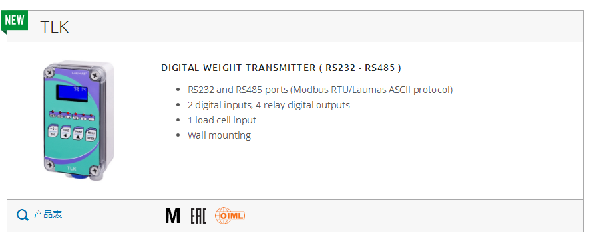Click the PRINT key on the device image

pyautogui.click(x=78, y=134)
